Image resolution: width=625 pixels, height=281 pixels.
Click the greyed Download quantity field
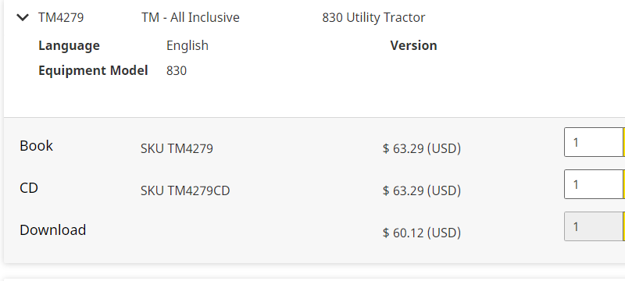[x=593, y=226]
